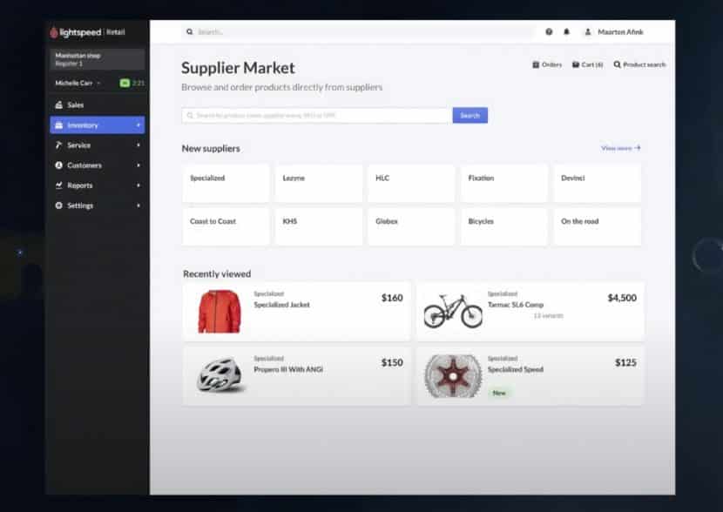
Task: Open the Product search link
Action: coord(639,64)
